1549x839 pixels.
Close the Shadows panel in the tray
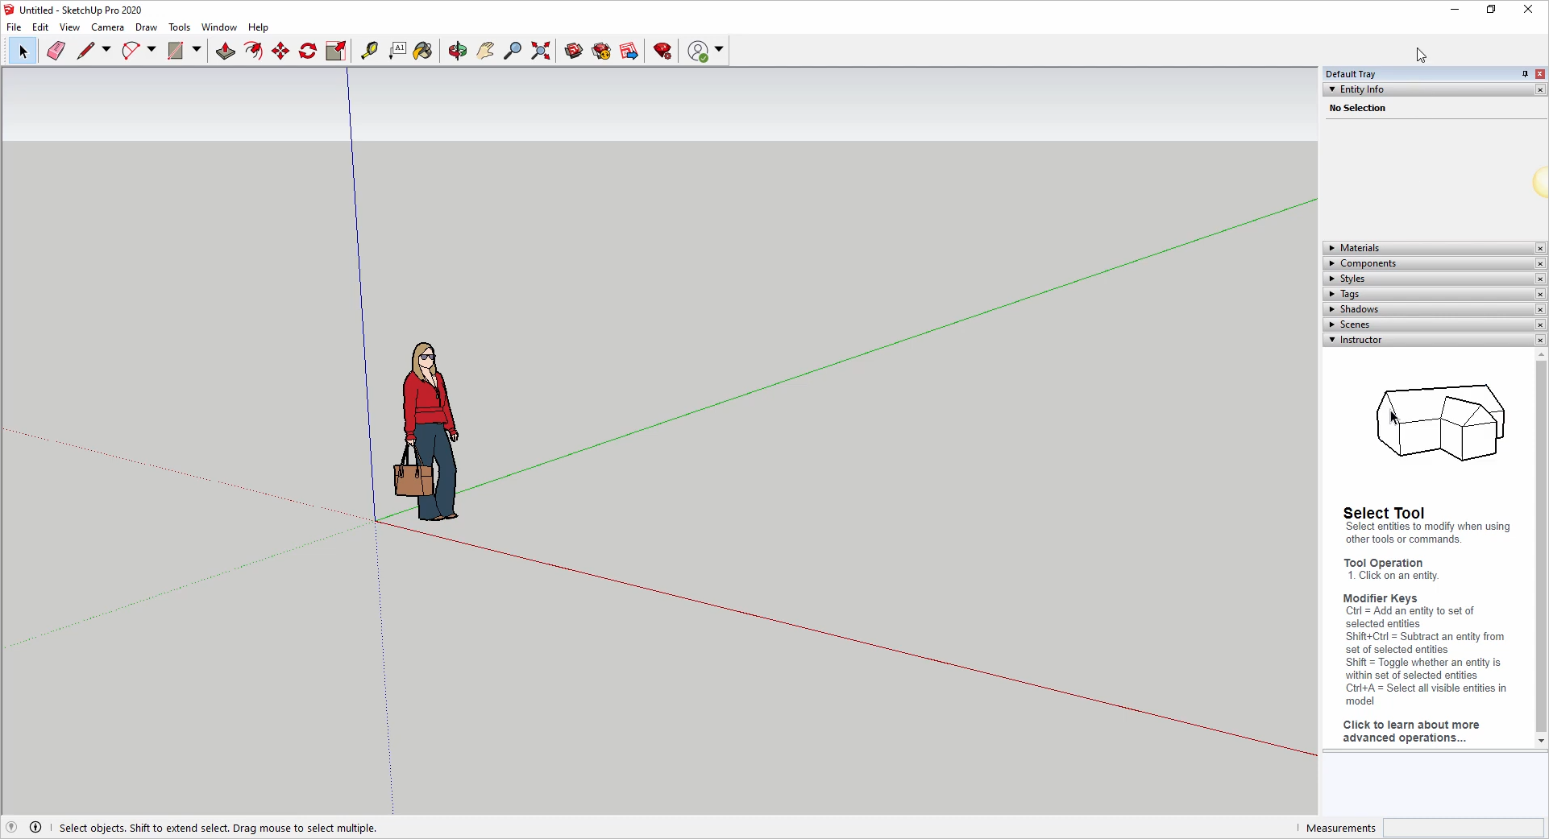[x=1540, y=310]
